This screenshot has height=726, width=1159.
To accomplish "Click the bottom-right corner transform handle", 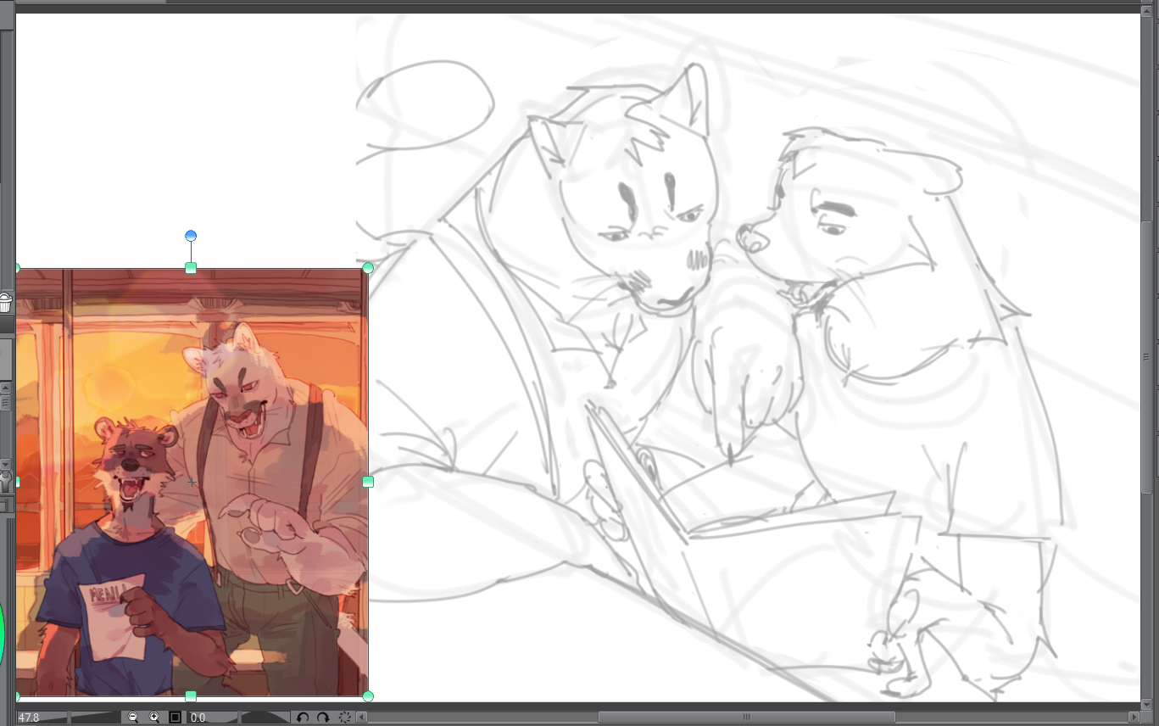I will coord(368,696).
